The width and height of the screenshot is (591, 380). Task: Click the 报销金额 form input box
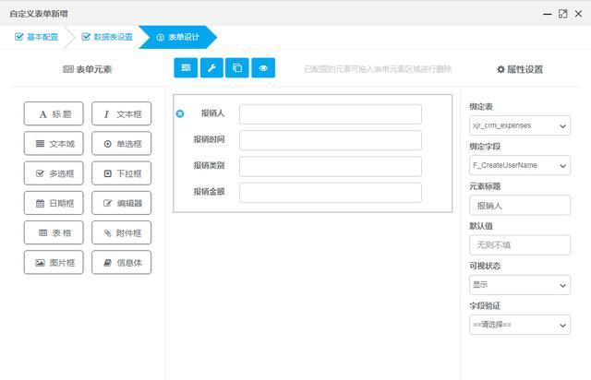click(331, 193)
